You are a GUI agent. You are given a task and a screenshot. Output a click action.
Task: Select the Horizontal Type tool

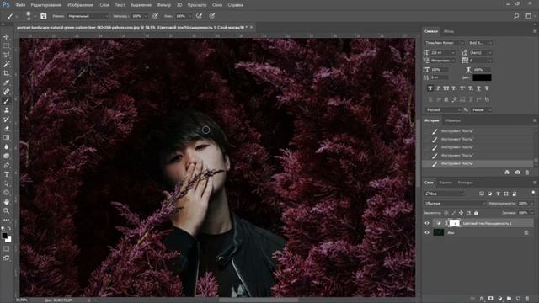[x=6, y=174]
